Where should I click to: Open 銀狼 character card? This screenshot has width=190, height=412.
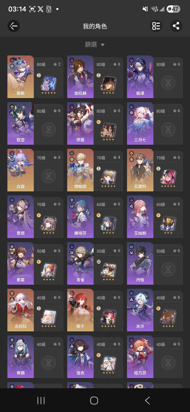pyautogui.click(x=35, y=77)
